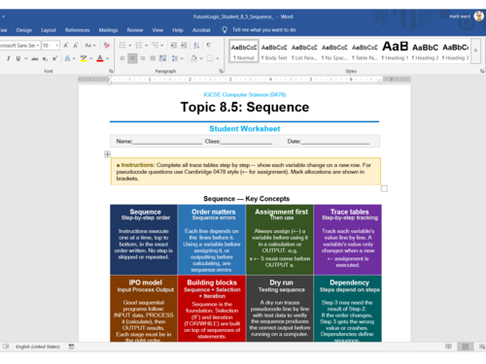This screenshot has height=364, width=486.
Task: Click the Bullets list icon
Action: point(122,46)
